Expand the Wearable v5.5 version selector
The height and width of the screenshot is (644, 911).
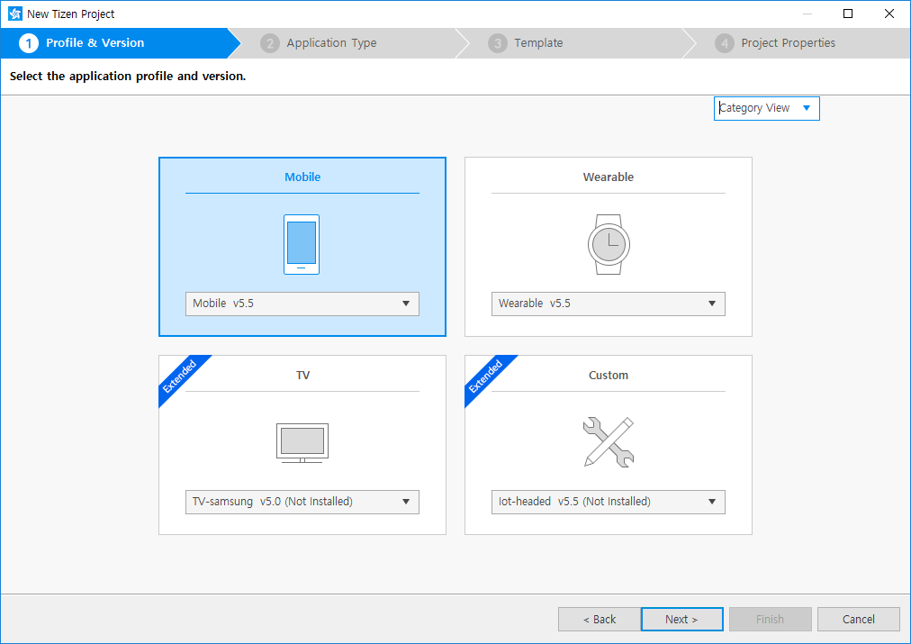[x=608, y=304]
